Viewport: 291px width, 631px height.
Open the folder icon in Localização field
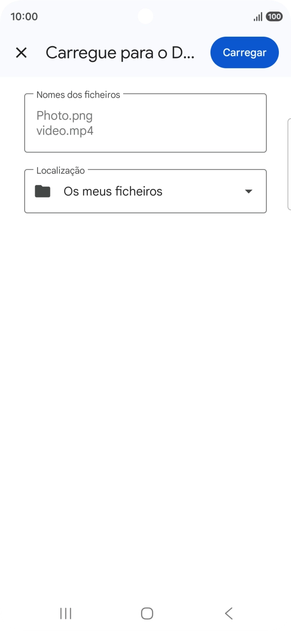click(42, 191)
